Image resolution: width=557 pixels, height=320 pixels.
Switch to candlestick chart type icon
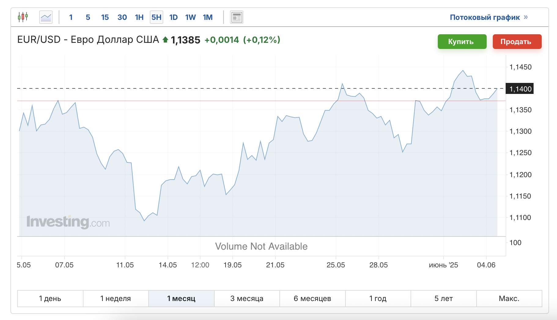click(x=23, y=17)
